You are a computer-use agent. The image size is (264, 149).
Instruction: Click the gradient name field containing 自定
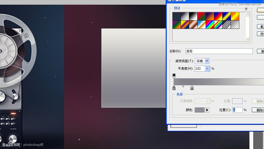219,51
